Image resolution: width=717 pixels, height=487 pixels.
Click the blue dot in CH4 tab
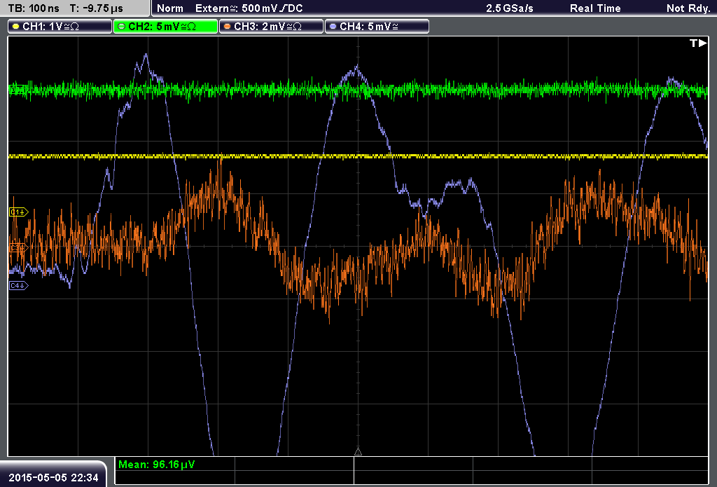333,27
